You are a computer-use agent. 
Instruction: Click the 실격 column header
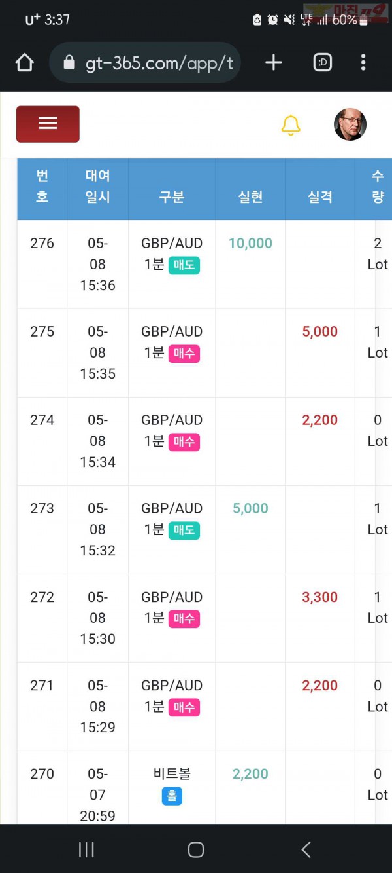click(x=320, y=196)
